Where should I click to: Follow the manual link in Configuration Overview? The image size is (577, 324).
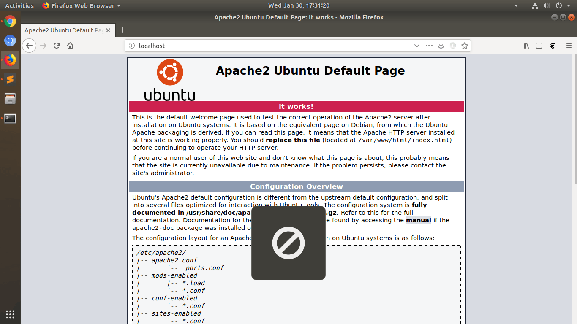tap(418, 220)
